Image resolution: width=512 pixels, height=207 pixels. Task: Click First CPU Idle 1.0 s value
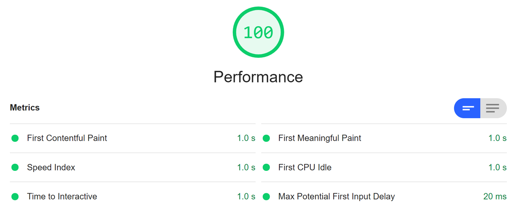coord(497,167)
